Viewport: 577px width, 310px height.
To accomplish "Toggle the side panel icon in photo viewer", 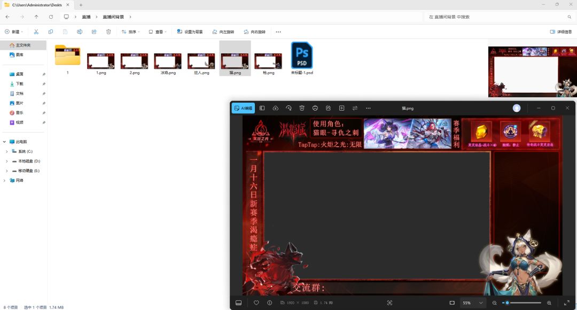I will tap(262, 108).
